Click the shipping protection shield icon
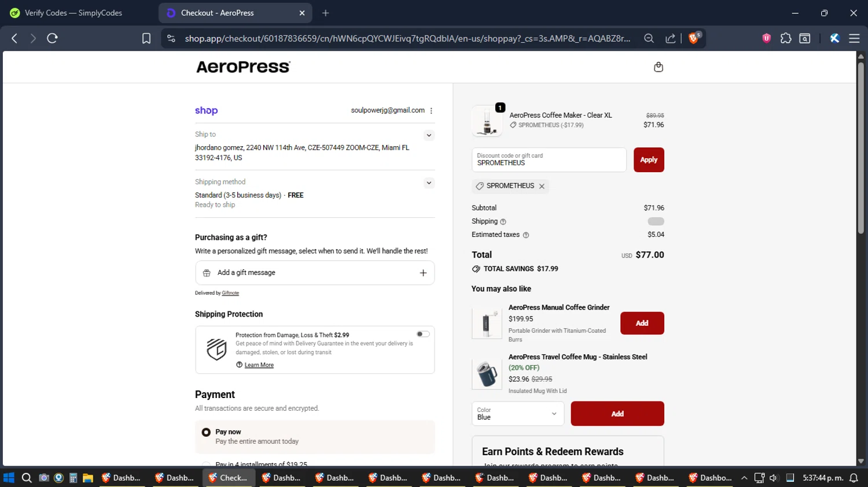 (x=216, y=350)
